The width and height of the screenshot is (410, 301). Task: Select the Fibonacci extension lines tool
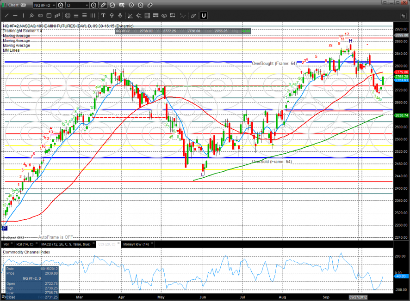point(85,16)
